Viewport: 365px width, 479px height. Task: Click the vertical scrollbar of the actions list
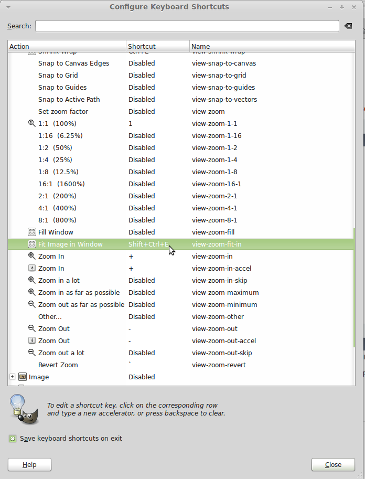click(354, 287)
